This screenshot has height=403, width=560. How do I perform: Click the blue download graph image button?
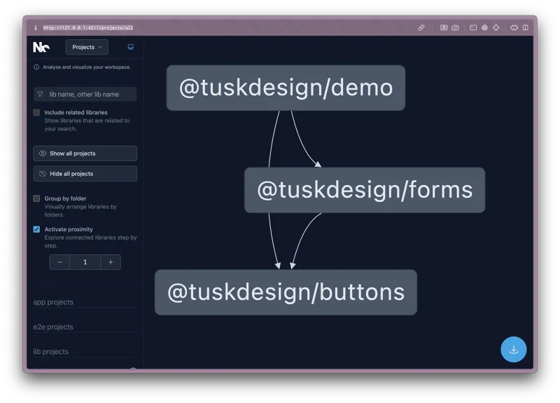tap(513, 349)
